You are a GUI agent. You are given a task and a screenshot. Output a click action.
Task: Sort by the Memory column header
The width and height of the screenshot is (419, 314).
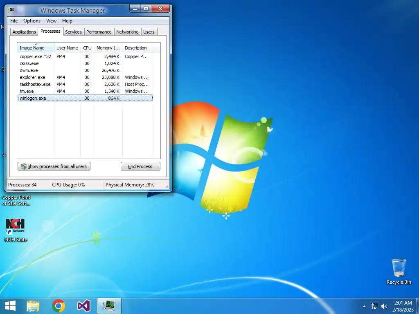click(108, 48)
